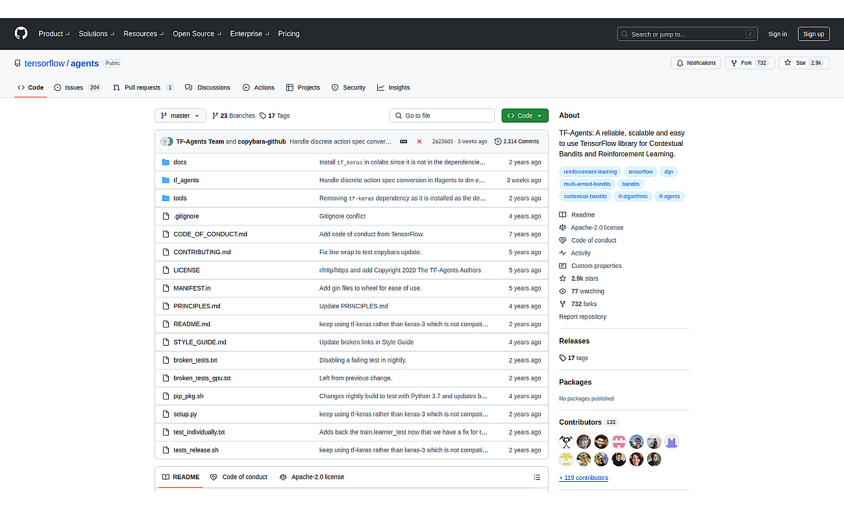Open the 732 forks link in About
This screenshot has width=844, height=511.
pos(578,304)
